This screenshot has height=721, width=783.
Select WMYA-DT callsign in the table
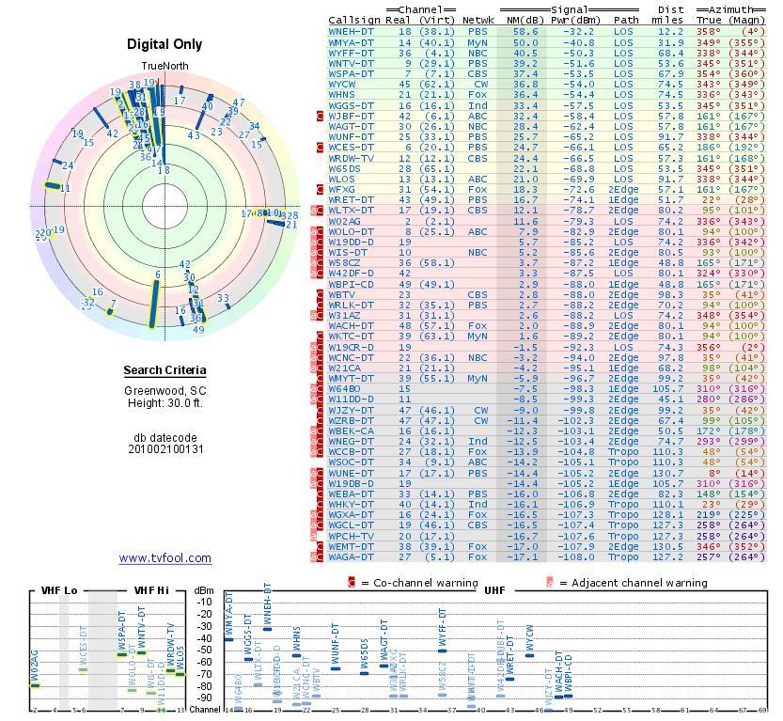[x=351, y=43]
